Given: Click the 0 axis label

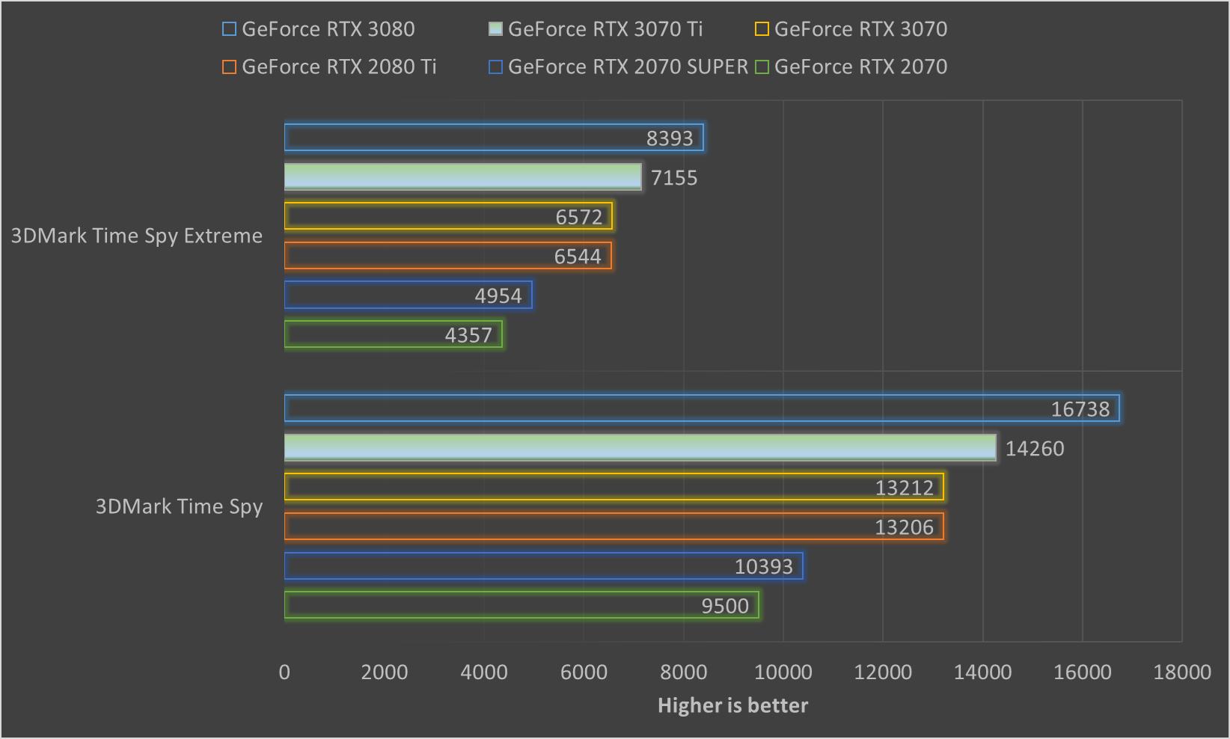Looking at the screenshot, I should [x=284, y=672].
